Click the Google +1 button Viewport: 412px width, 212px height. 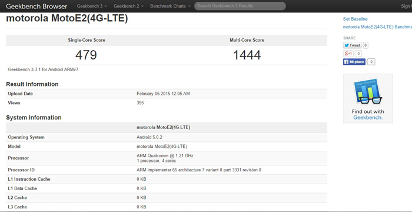click(x=348, y=54)
